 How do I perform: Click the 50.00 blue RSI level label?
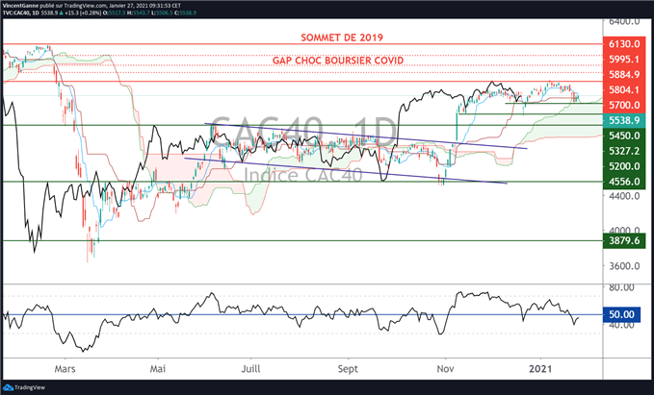pos(622,314)
